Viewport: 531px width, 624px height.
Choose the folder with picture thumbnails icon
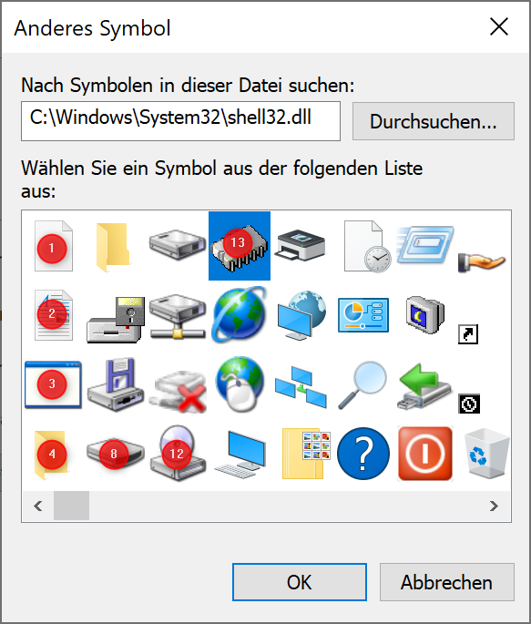305,454
